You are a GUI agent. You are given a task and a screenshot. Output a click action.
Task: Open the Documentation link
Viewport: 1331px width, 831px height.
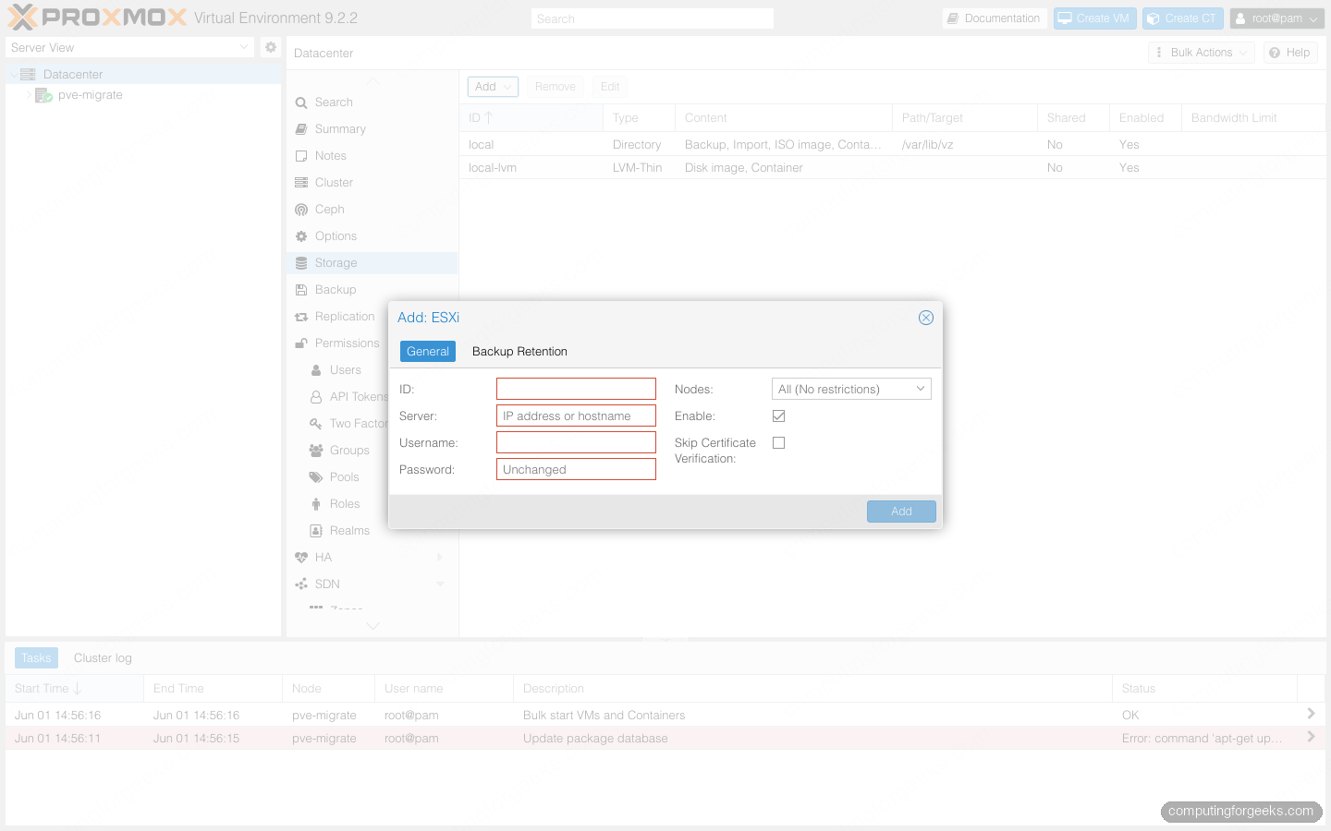[x=994, y=18]
